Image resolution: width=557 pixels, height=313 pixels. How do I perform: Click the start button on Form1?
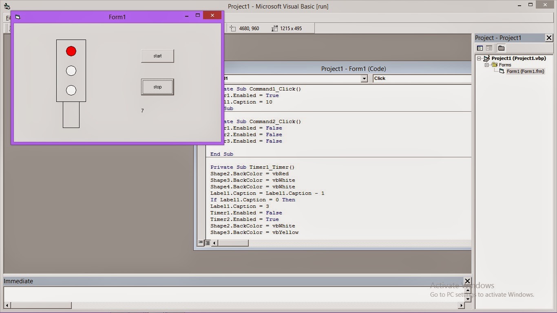point(157,56)
